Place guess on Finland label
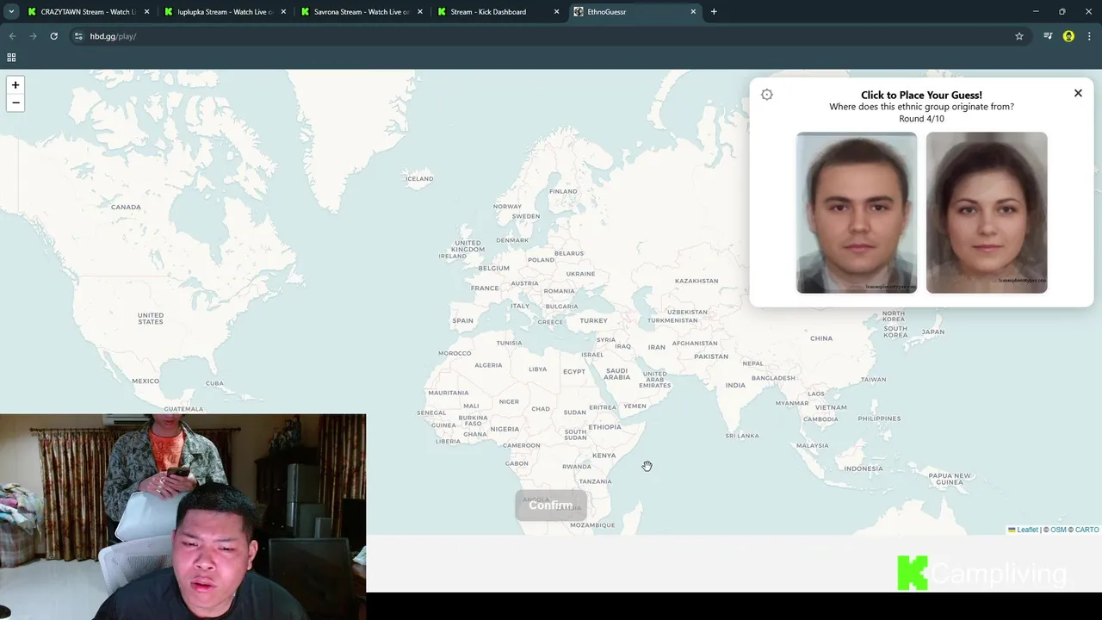1102x620 pixels. tap(563, 191)
